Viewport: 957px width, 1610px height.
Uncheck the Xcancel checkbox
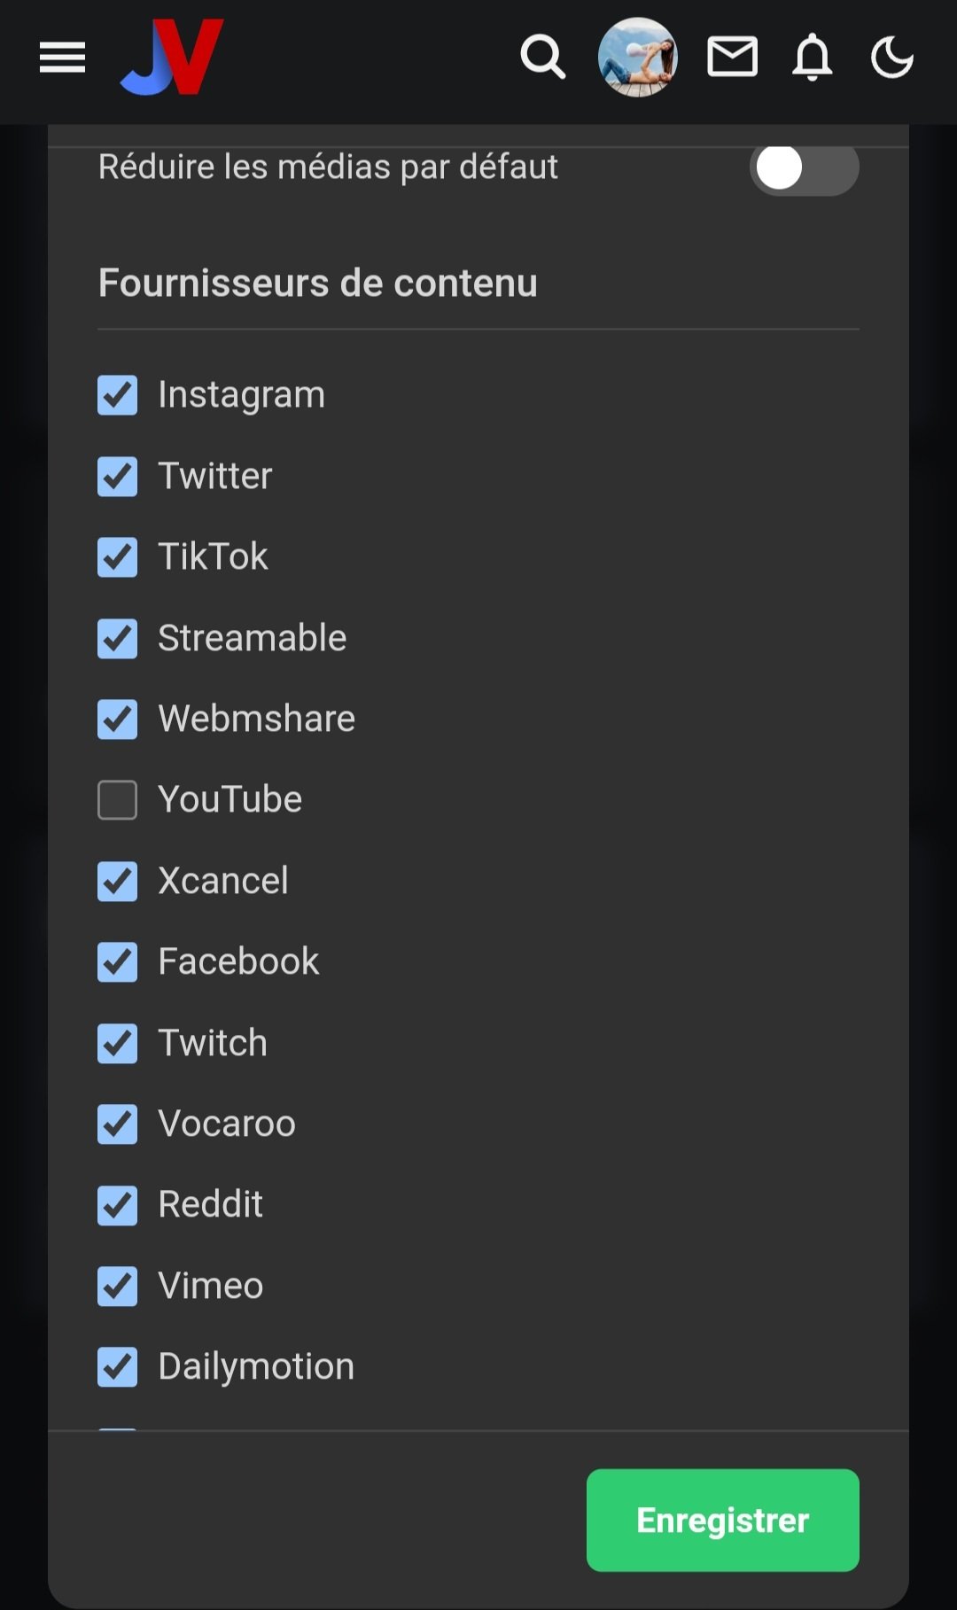tap(118, 882)
